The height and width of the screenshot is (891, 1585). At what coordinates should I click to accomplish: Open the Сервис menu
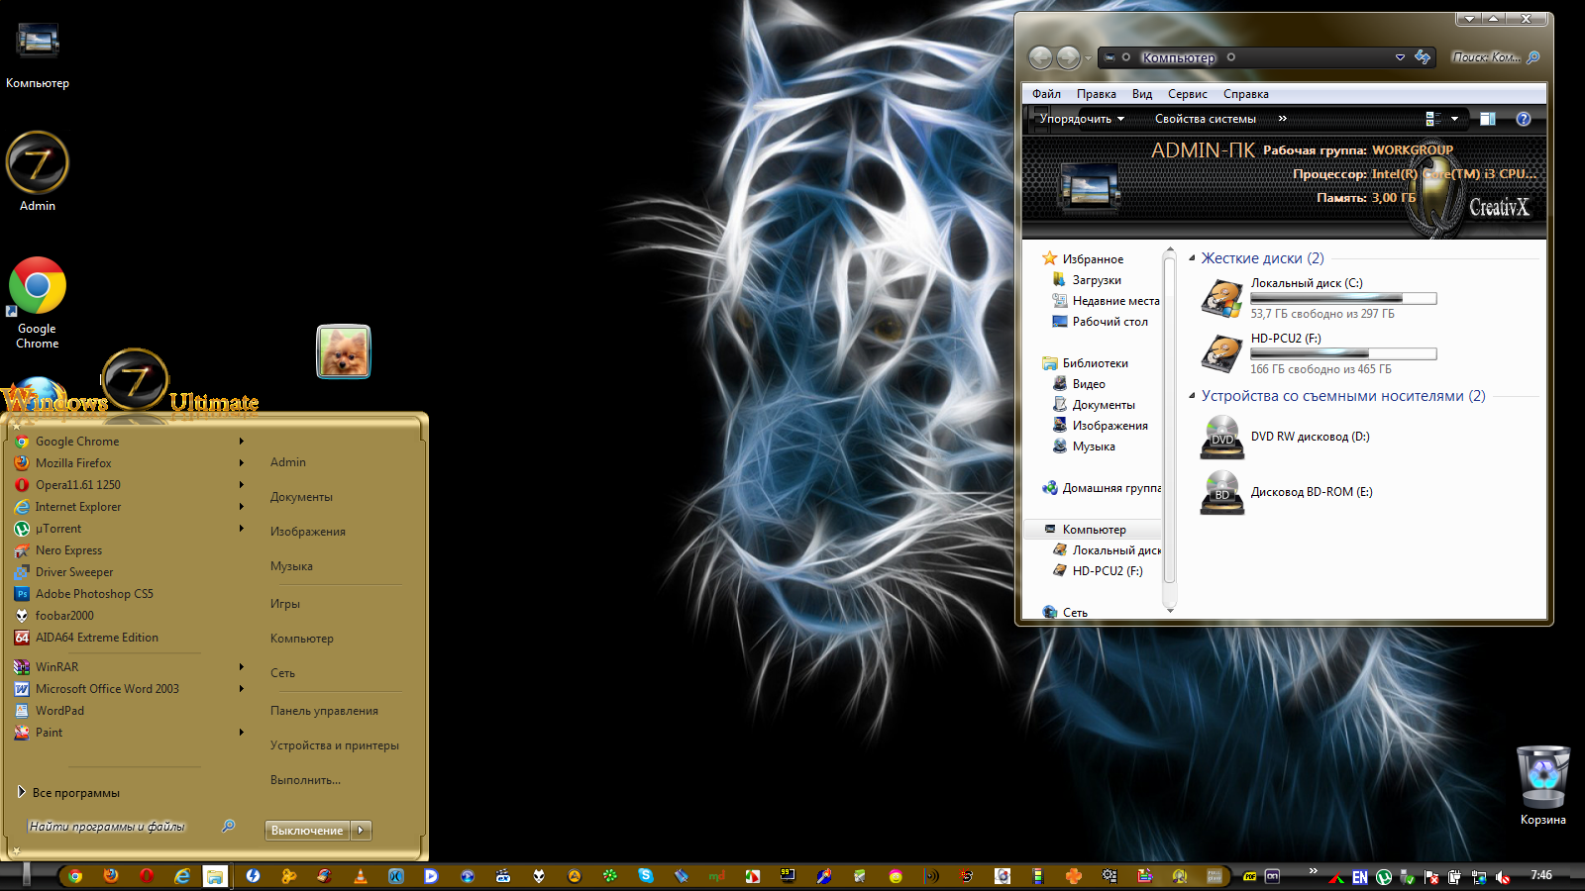[1187, 94]
